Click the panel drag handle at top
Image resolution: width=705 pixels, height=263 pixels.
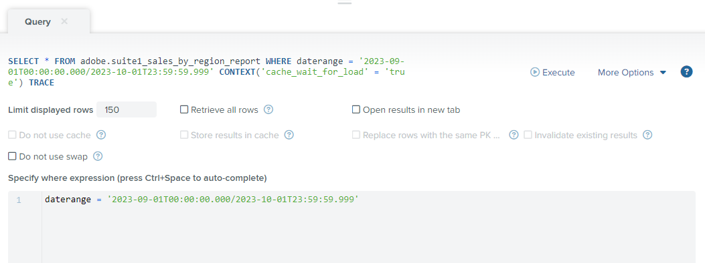point(344,3)
